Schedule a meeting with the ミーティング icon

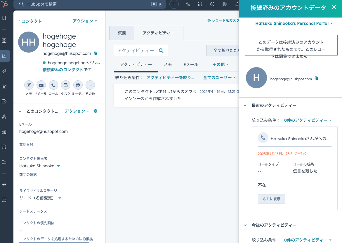coord(78,85)
